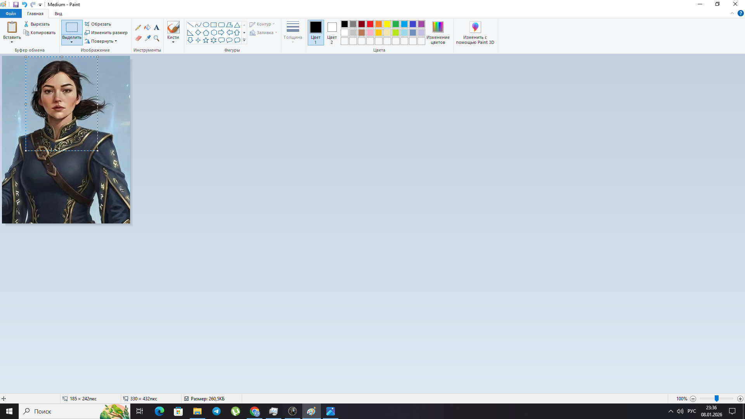The image size is (745, 419).
Task: Activate Color 2 (Цвет 2) selector
Action: tap(332, 33)
